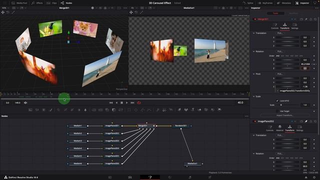
Task: Click the Merge3D1 Rotation Z value field
Action: [x=305, y=68]
